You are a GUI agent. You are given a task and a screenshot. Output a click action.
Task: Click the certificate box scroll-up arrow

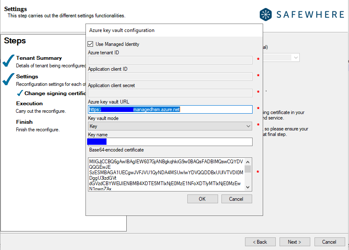[x=248, y=161]
